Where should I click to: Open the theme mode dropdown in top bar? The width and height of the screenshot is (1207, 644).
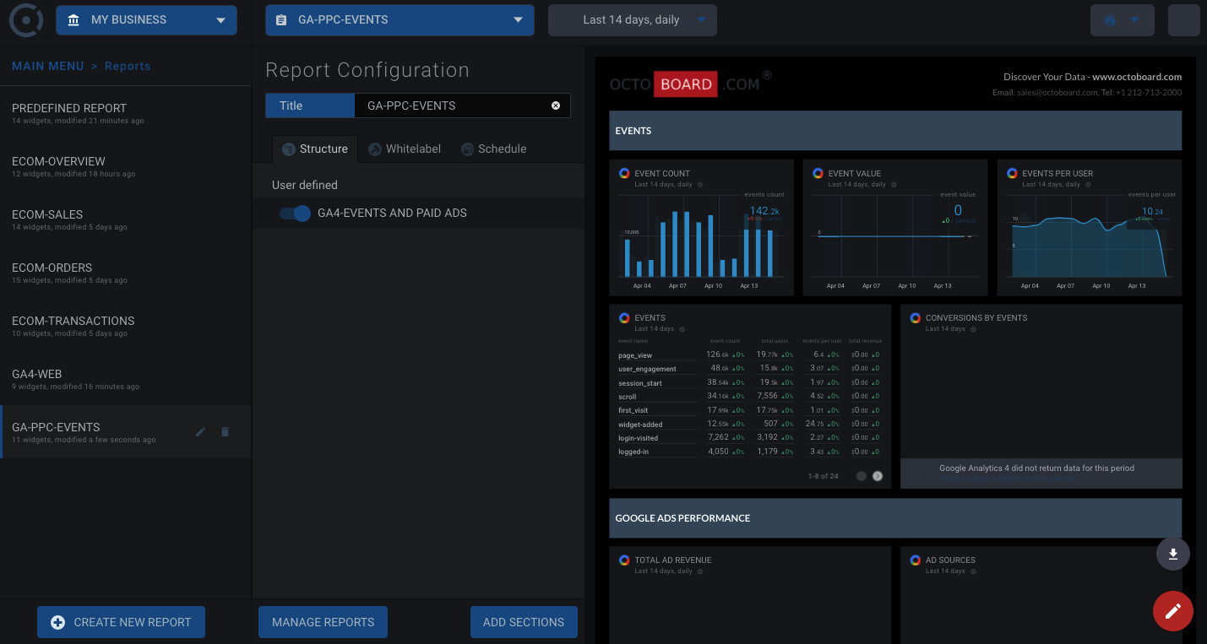point(1123,20)
